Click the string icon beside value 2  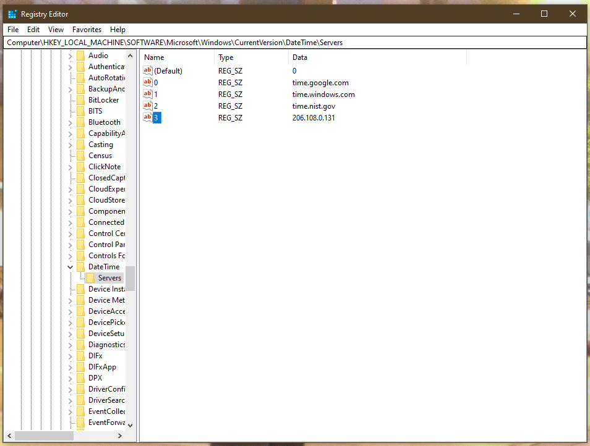point(147,106)
